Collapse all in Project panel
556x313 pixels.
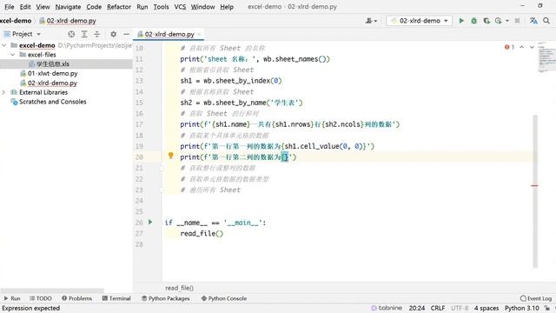[96, 34]
